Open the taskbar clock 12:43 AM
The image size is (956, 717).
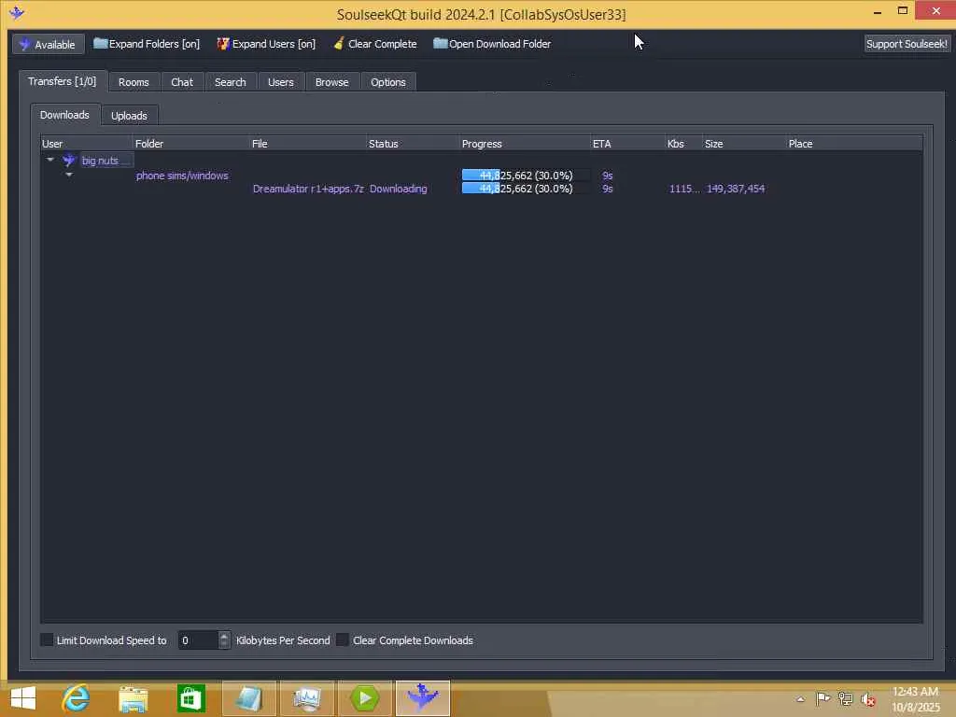pyautogui.click(x=916, y=699)
